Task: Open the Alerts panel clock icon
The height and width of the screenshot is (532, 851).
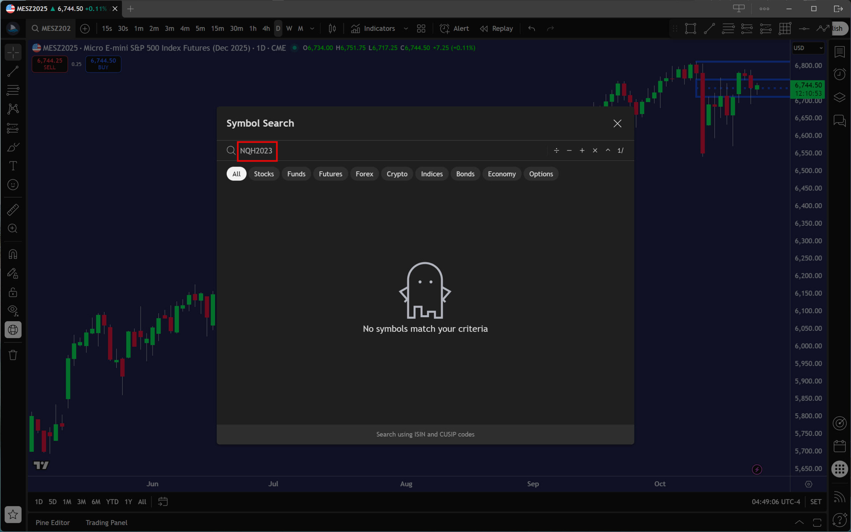Action: click(839, 74)
